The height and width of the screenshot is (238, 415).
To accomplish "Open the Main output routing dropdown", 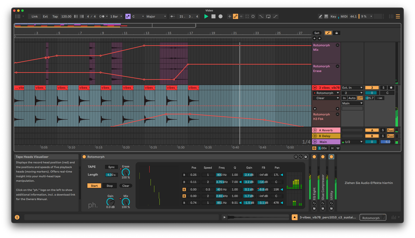I will [x=352, y=103].
